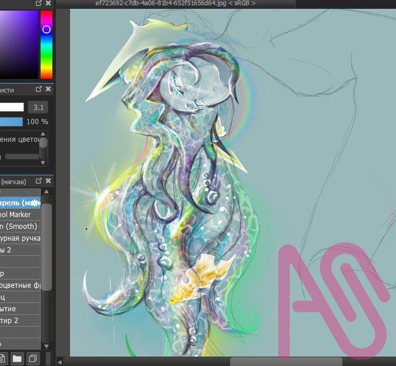Undock the color panel with pop-out icon
The image size is (396, 366).
tap(39, 4)
